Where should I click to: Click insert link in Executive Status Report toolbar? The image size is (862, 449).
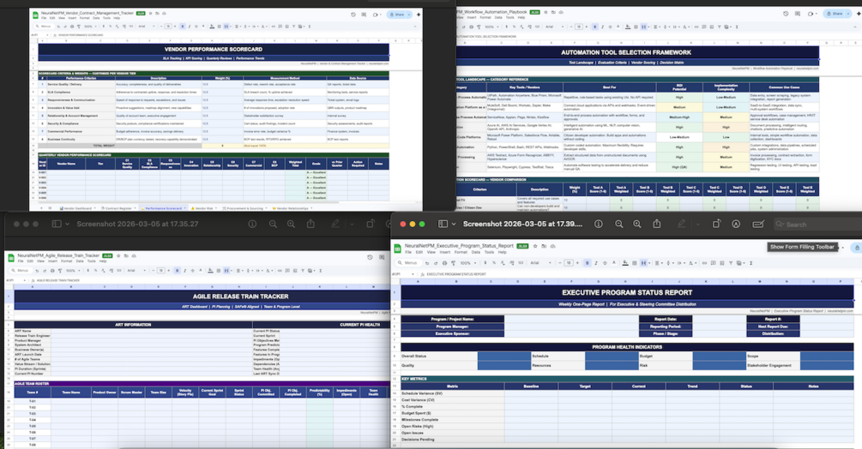coord(704,263)
